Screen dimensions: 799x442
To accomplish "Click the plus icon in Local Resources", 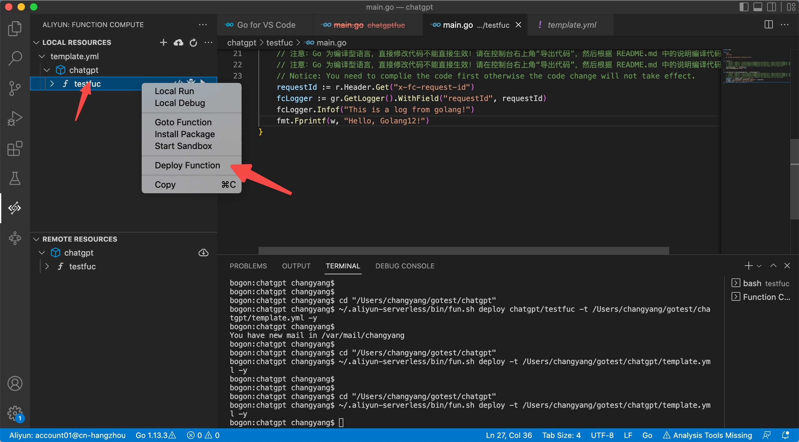I will (x=163, y=42).
